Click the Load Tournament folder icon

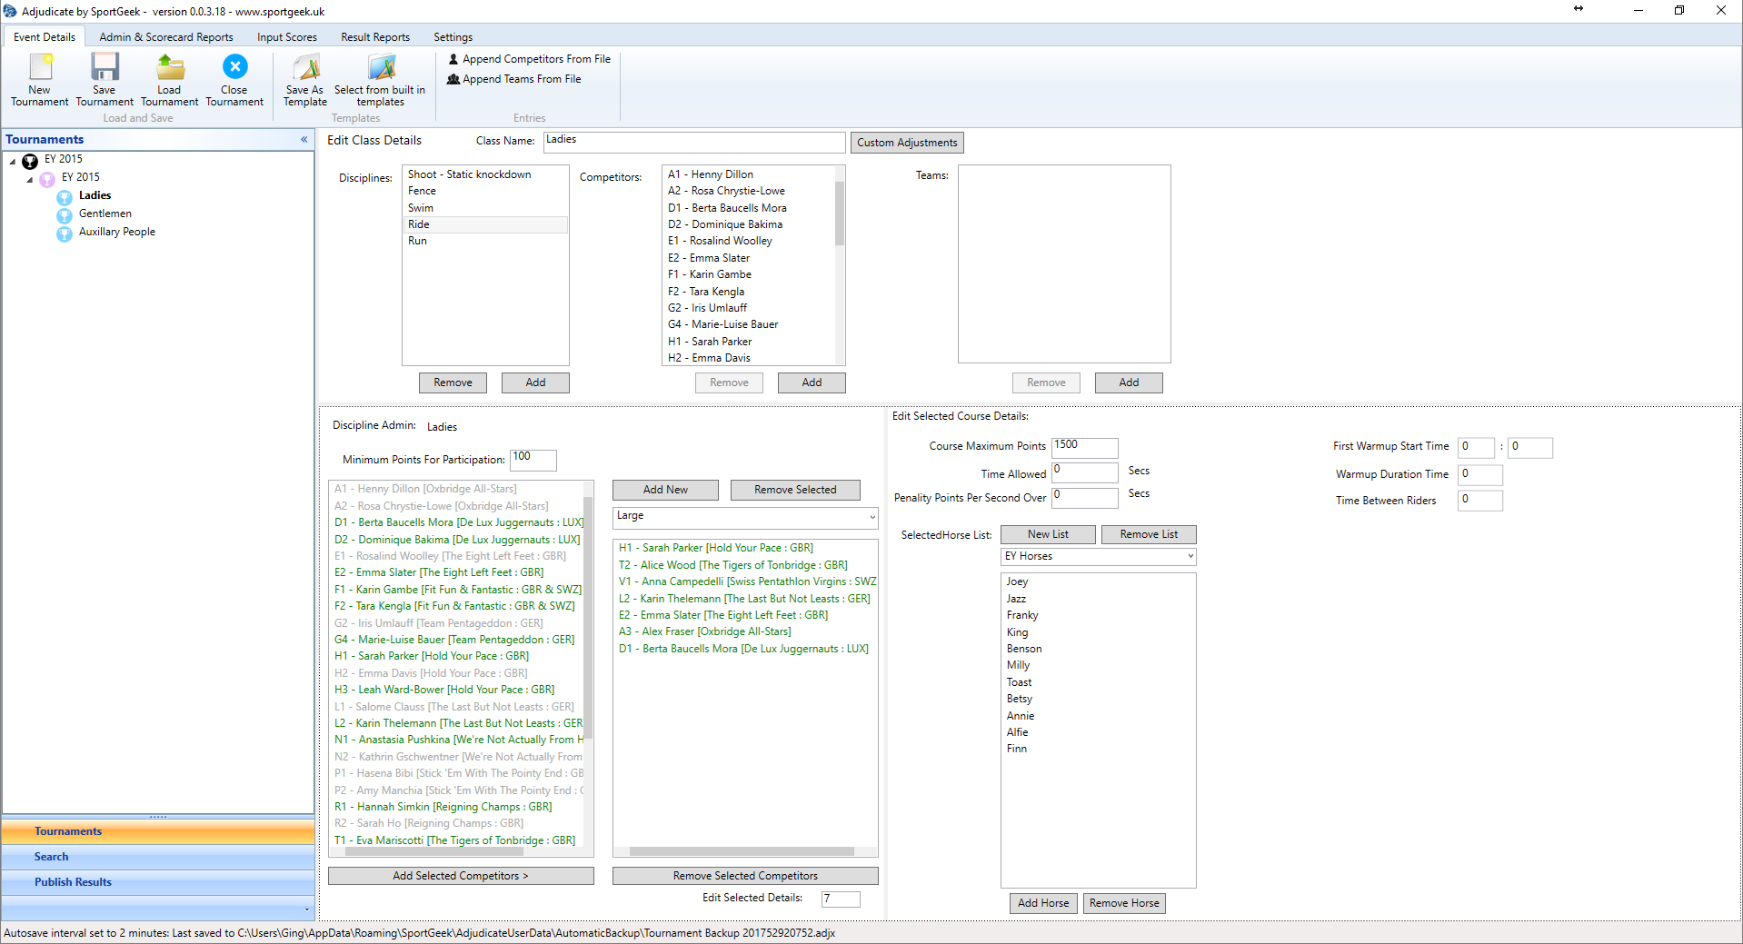click(170, 67)
